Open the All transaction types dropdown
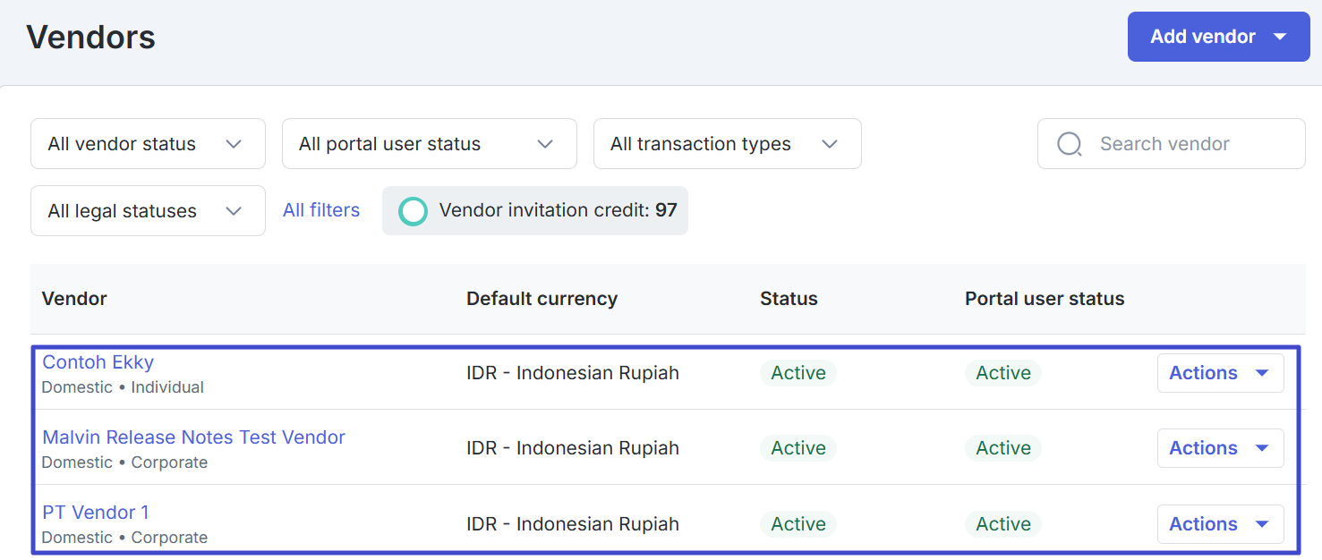The image size is (1322, 560). coord(728,144)
